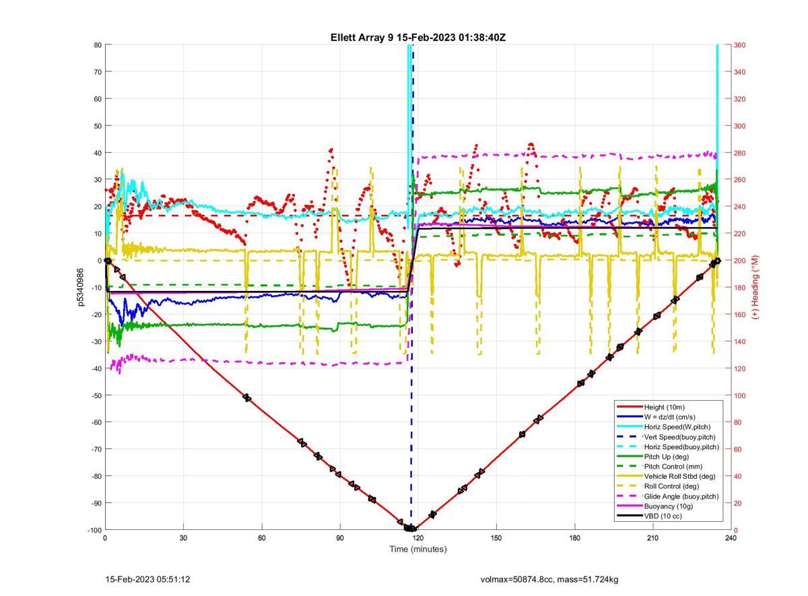The width and height of the screenshot is (808, 596).
Task: Click the 100 tick on the heading axis
Action: coord(740,395)
